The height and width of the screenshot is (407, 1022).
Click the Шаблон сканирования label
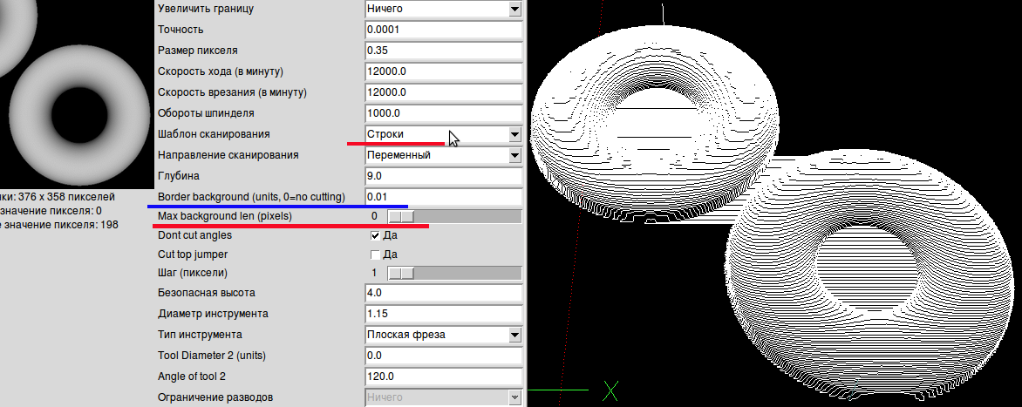(x=214, y=134)
